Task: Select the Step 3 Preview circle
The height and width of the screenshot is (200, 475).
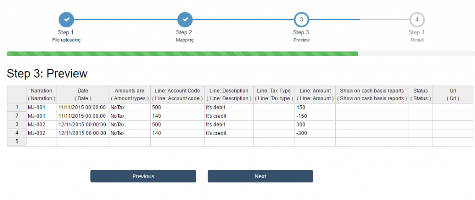Action: click(302, 19)
